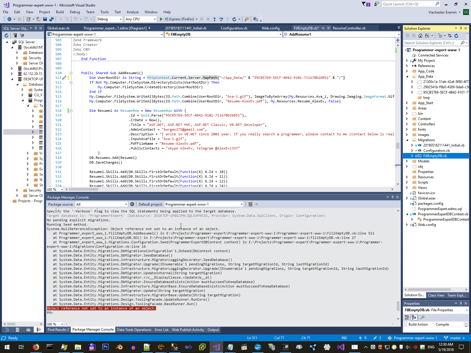
Task: Click the Navigate Backward toolbar arrow
Action: [x=9, y=19]
